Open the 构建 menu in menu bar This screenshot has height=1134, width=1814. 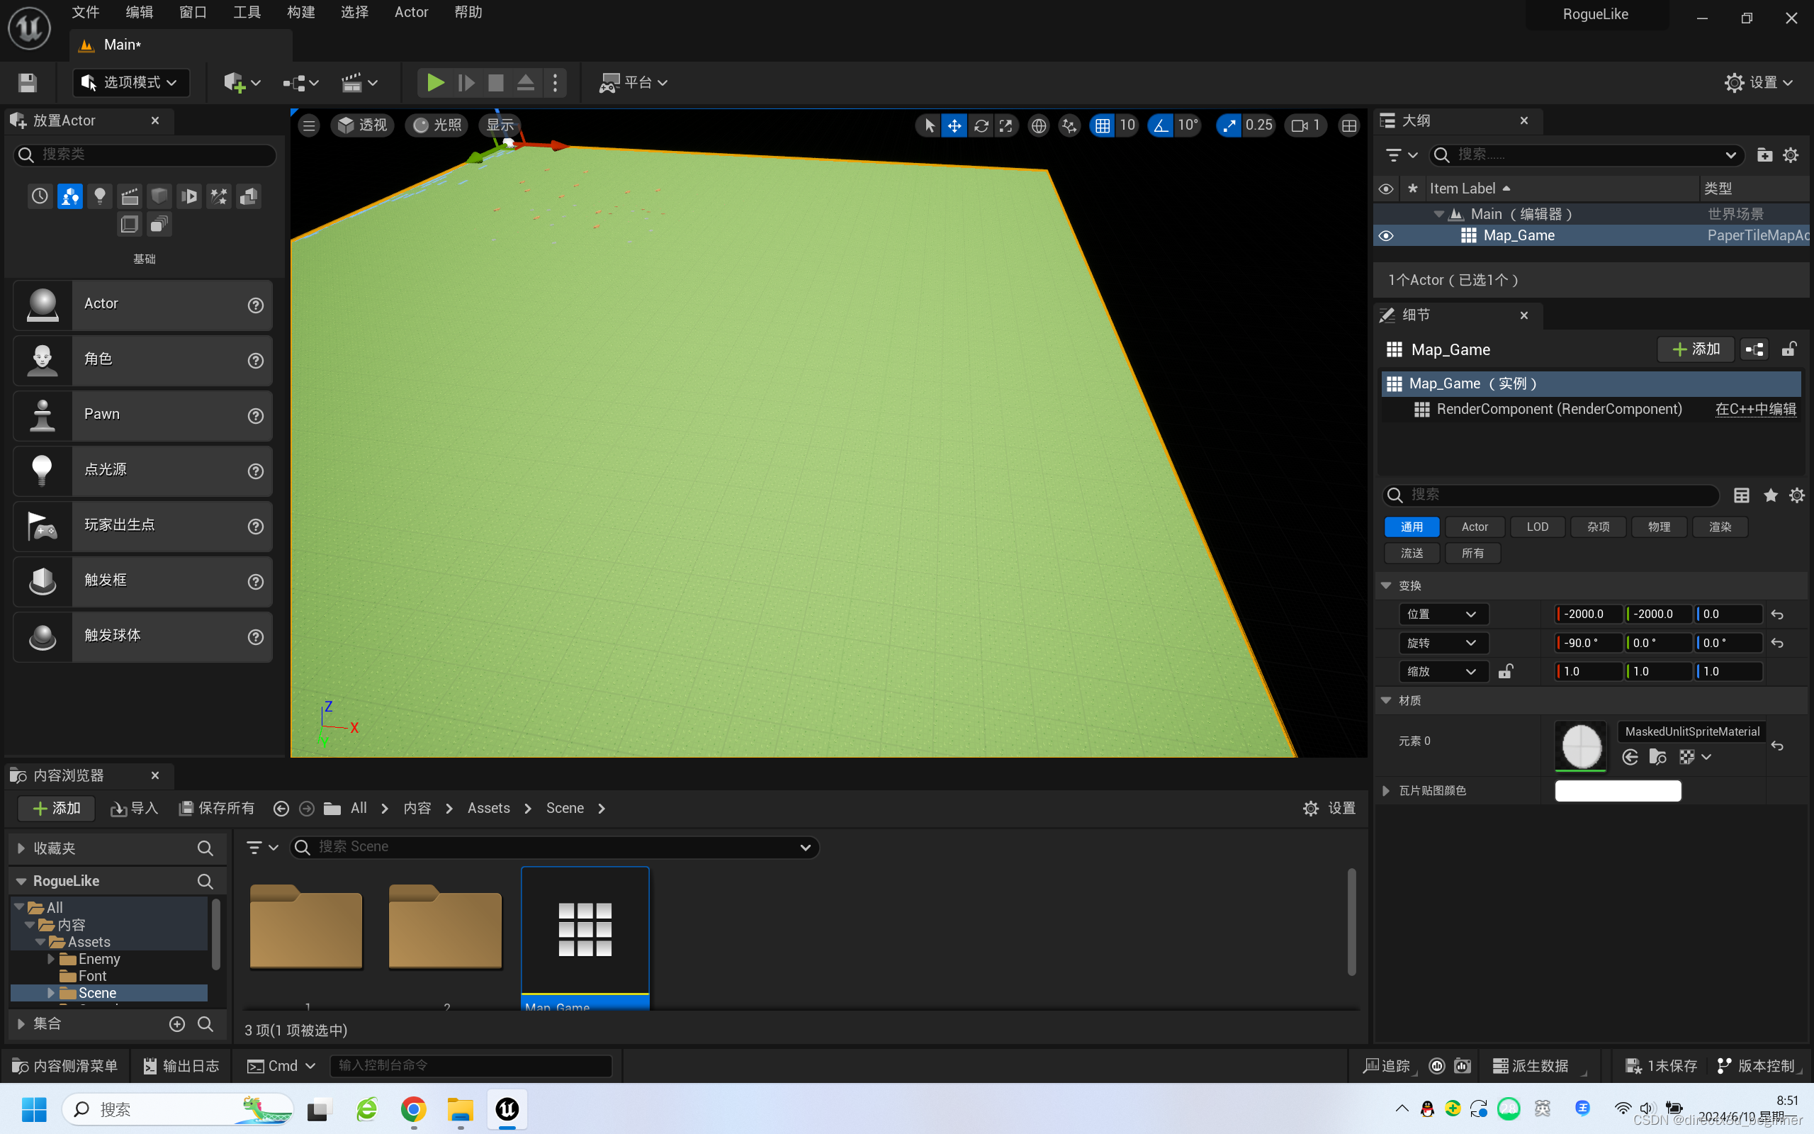300,12
